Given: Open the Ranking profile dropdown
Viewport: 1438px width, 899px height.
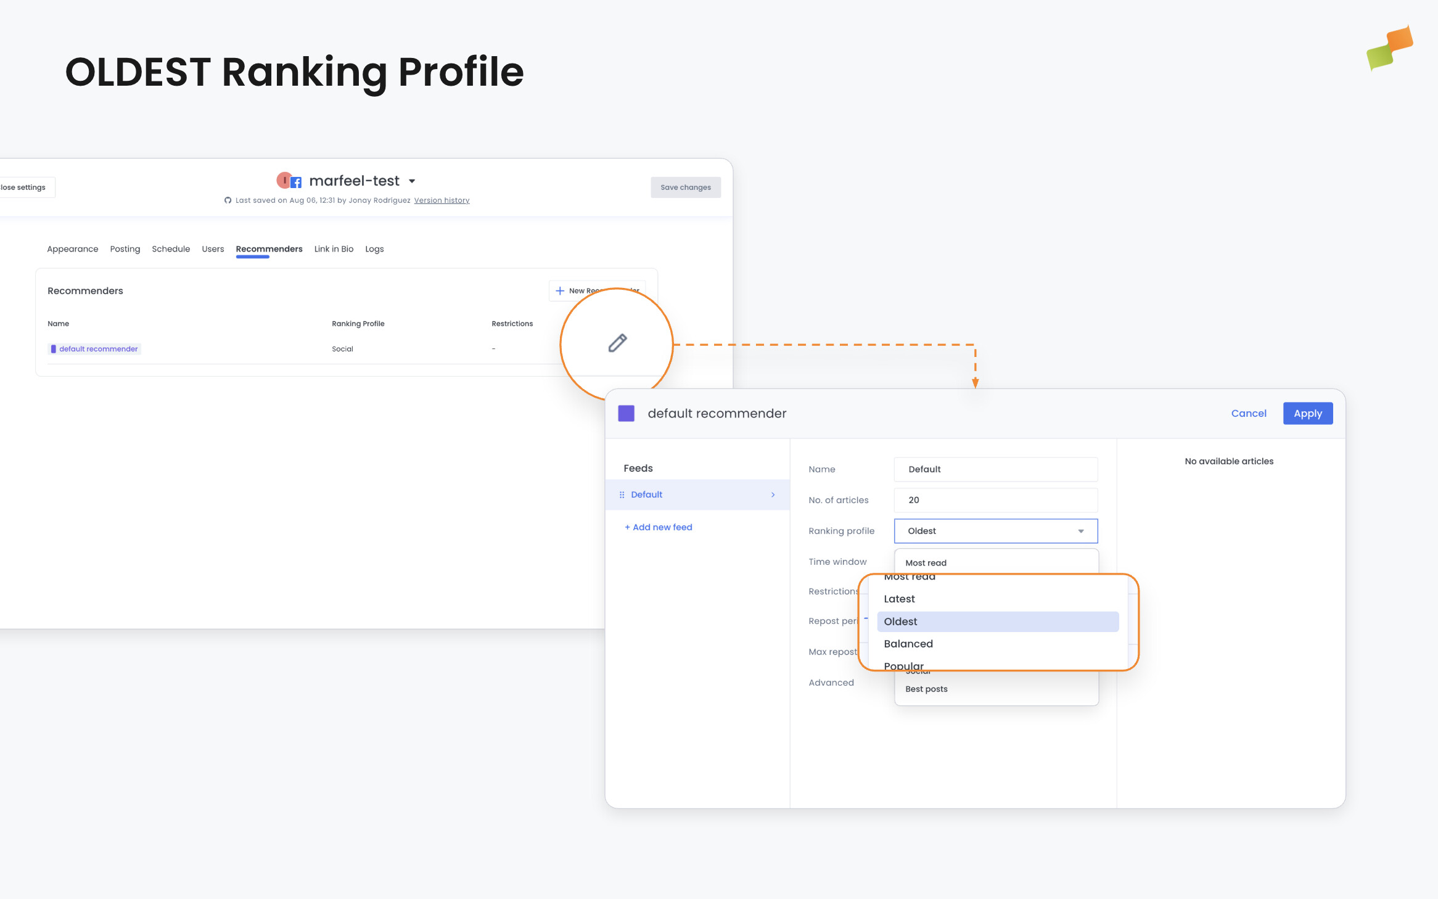Looking at the screenshot, I should click(x=995, y=531).
